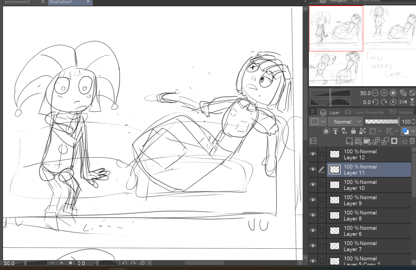416x270 pixels.
Task: Rotate left using the bottom bar arrow
Action: [x=124, y=263]
